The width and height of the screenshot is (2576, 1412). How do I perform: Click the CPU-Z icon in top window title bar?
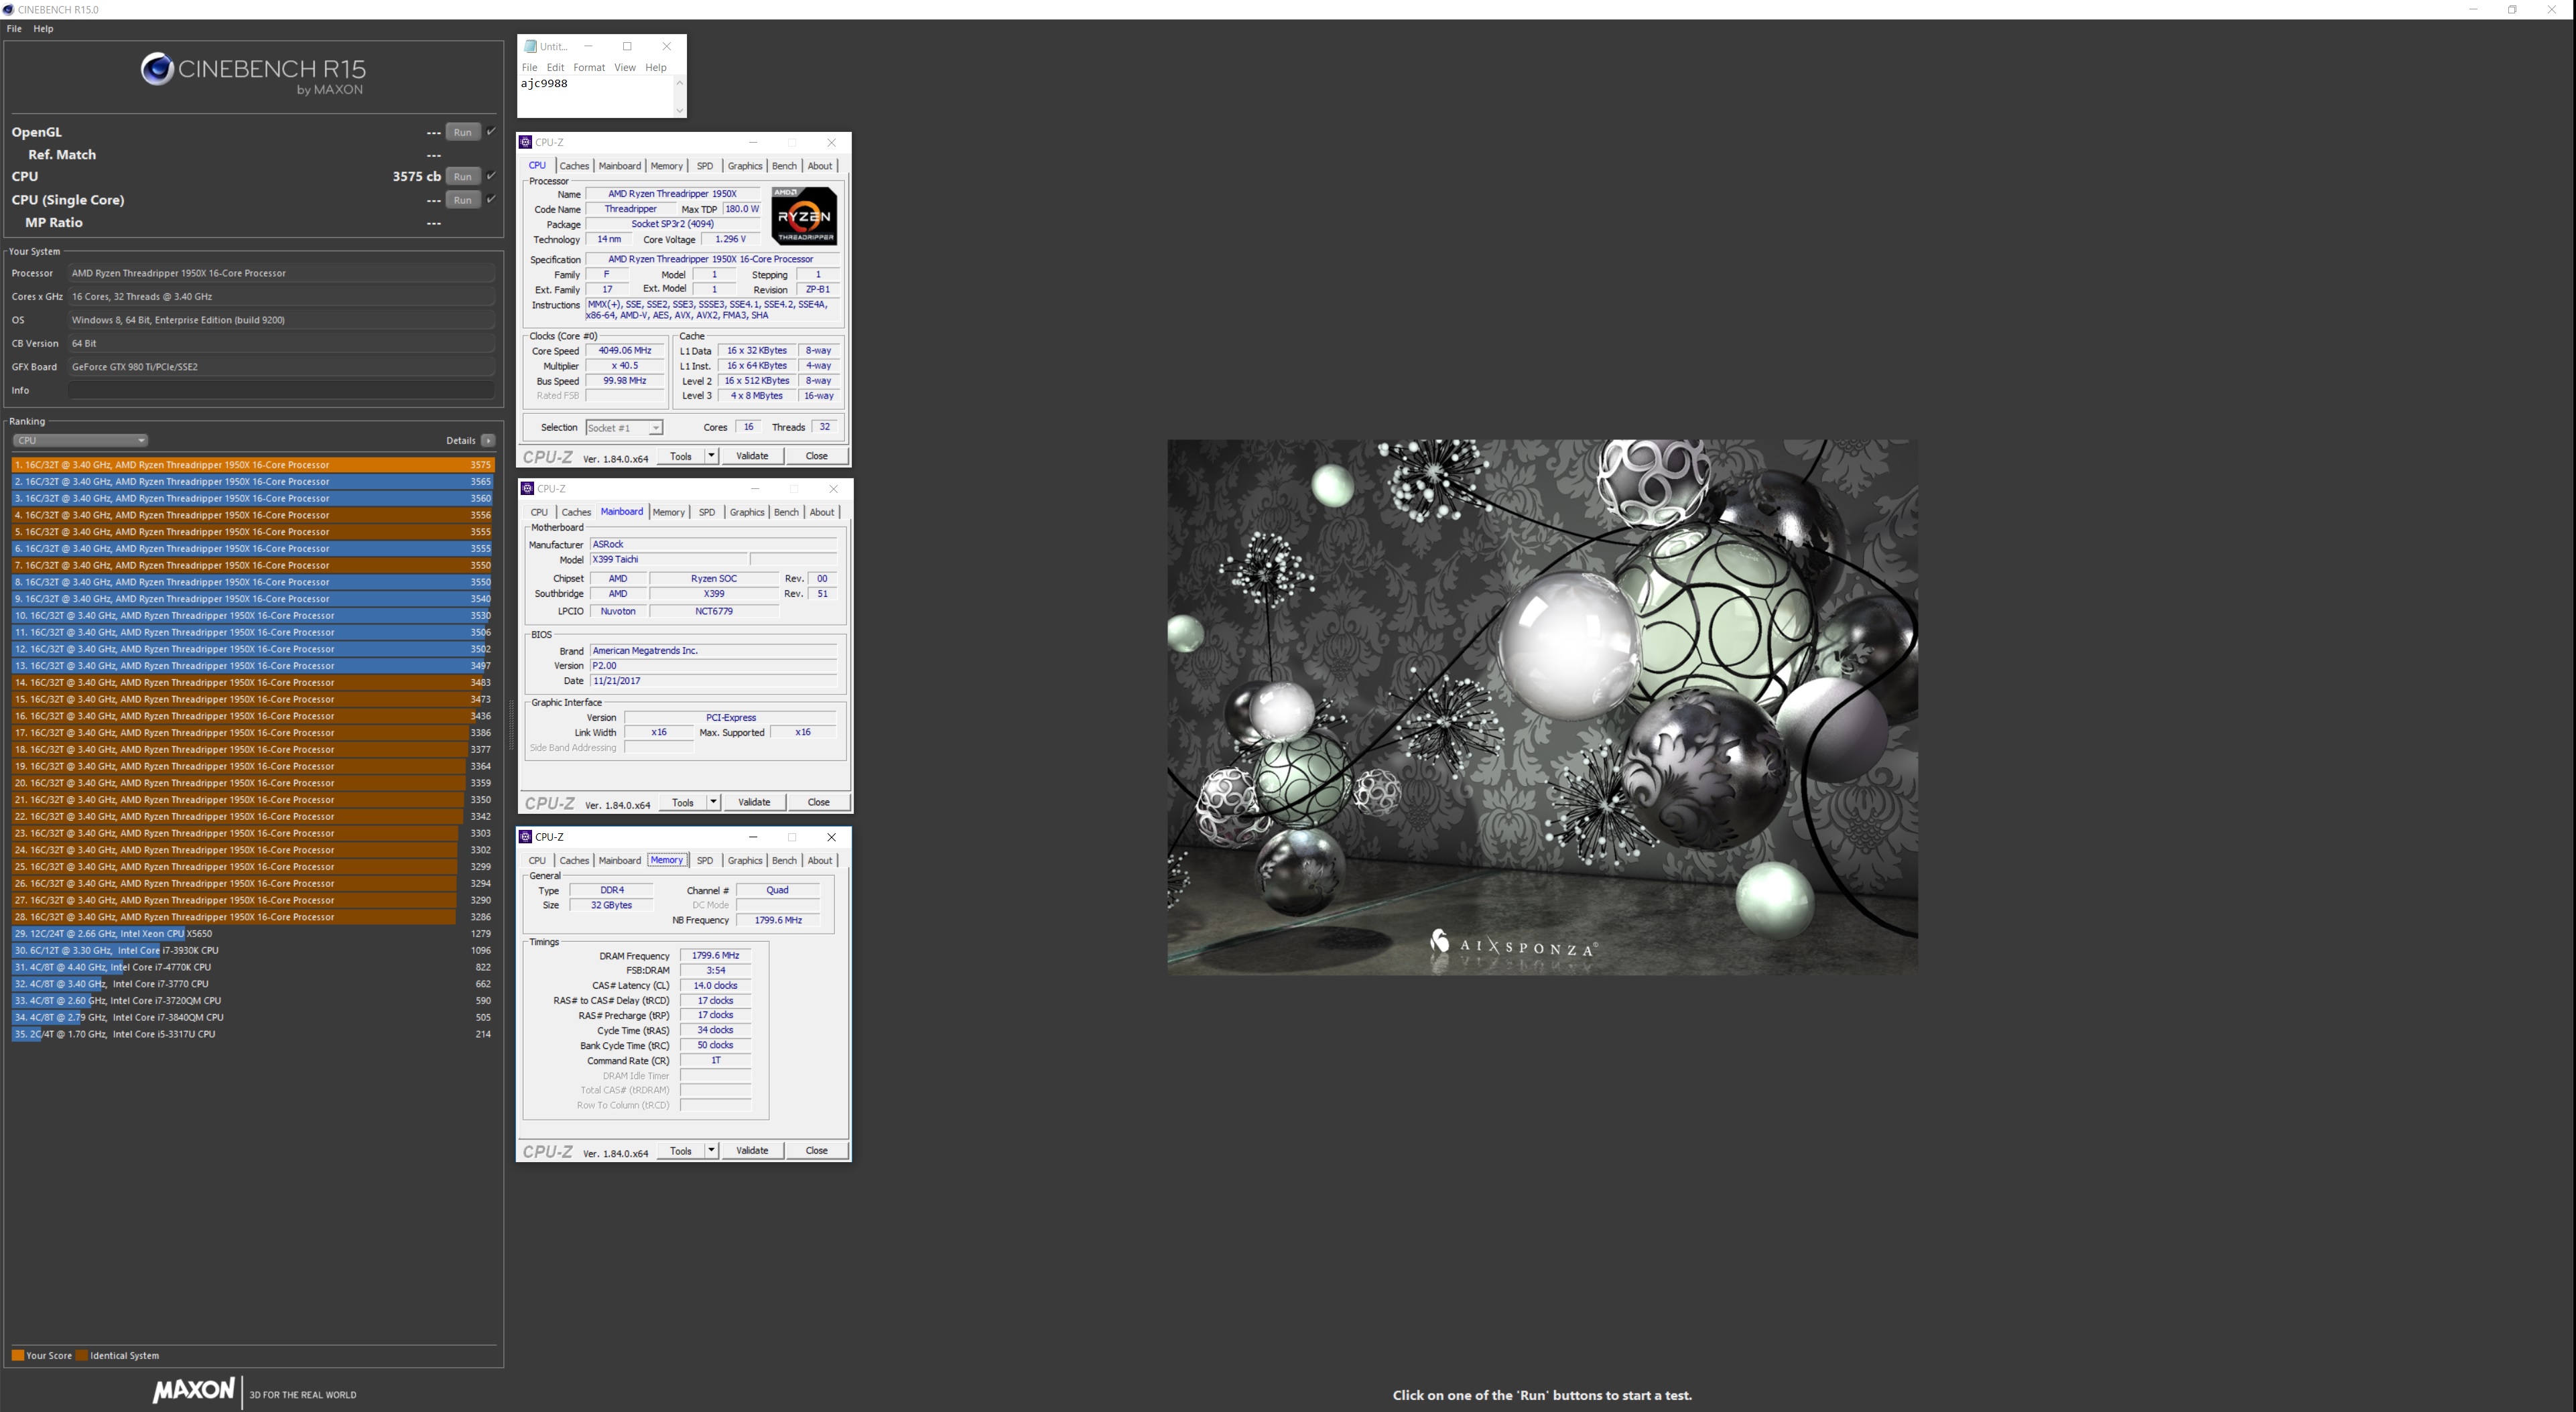pos(526,142)
